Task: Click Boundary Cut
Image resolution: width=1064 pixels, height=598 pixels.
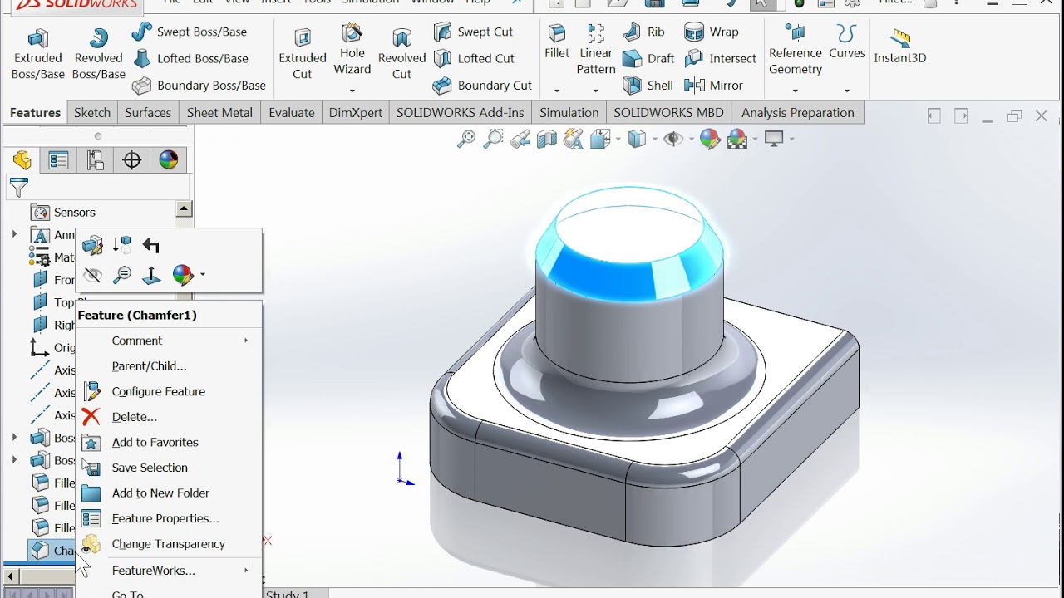Action: click(x=482, y=85)
